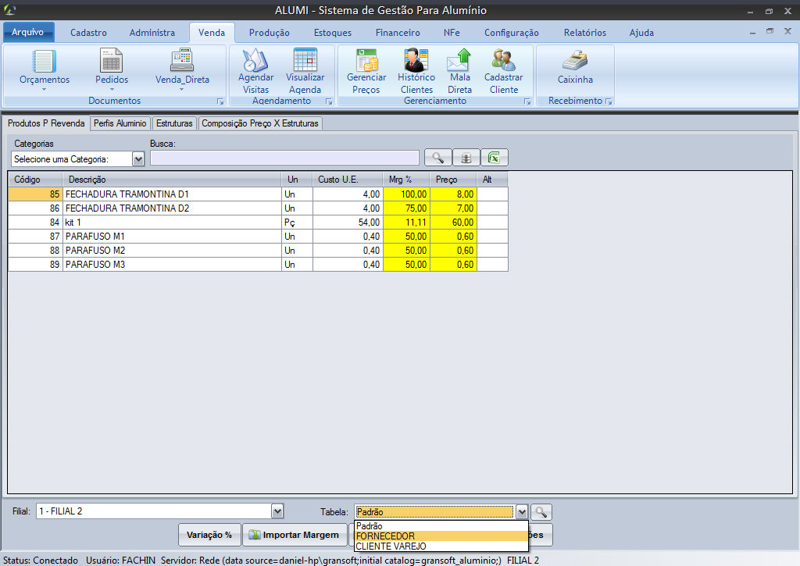
Task: Switch to the Cadastro ribbon tab
Action: click(88, 33)
